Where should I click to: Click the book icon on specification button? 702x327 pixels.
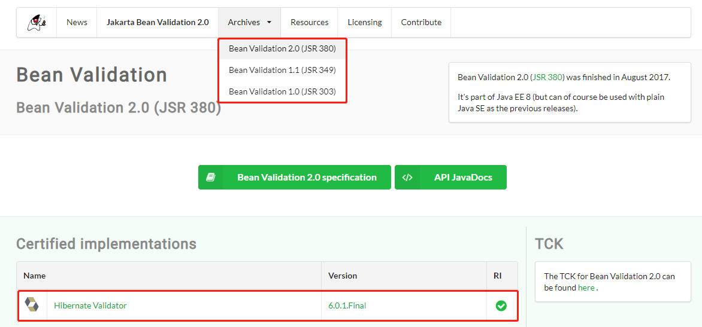coord(210,178)
